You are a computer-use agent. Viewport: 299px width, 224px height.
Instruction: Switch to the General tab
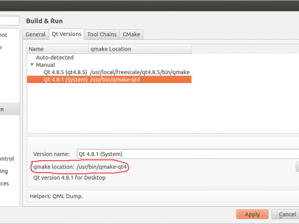pyautogui.click(x=35, y=34)
